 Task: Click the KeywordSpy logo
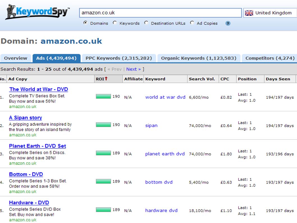[38, 12]
